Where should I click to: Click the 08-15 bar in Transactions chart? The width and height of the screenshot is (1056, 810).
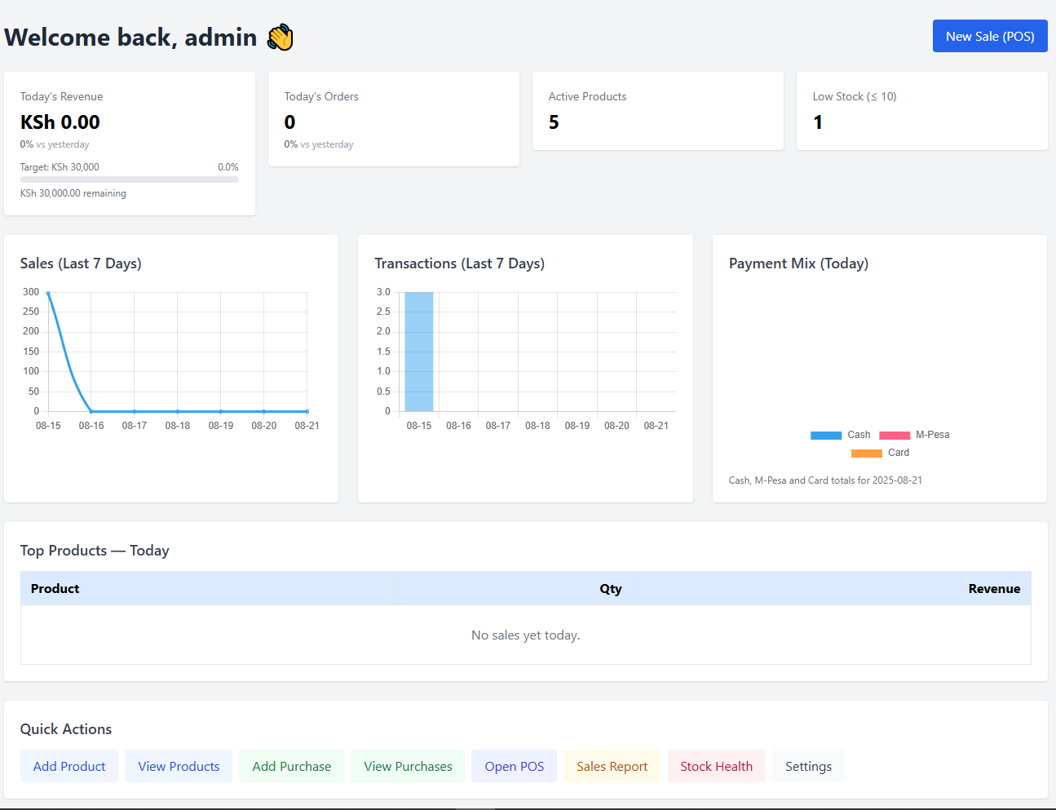pos(418,352)
